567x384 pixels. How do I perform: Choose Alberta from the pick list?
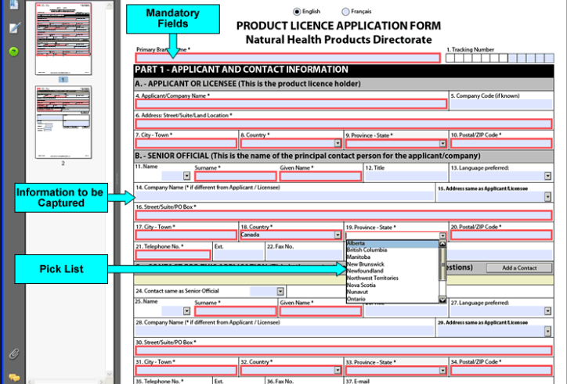(392, 243)
